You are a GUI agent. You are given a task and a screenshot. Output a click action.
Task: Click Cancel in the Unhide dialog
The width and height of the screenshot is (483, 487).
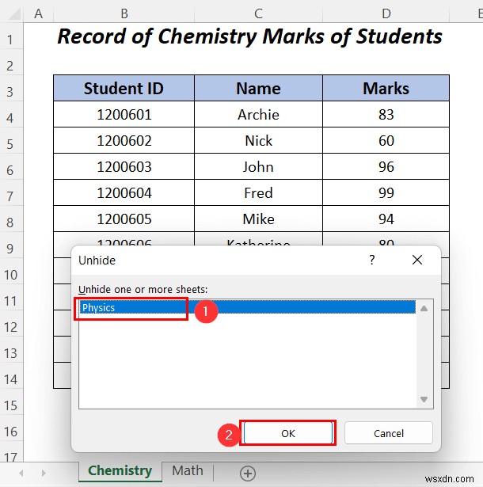(x=388, y=433)
